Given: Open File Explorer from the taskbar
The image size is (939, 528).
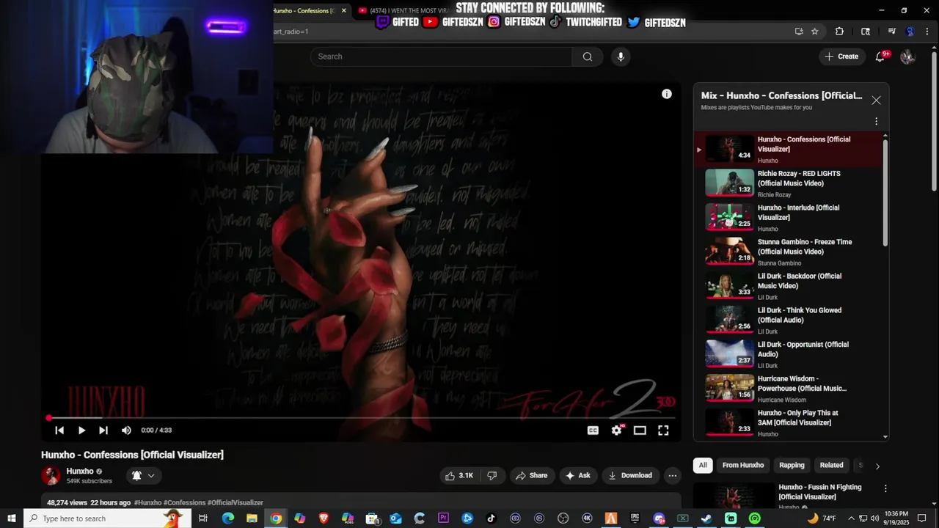Looking at the screenshot, I should (252, 518).
